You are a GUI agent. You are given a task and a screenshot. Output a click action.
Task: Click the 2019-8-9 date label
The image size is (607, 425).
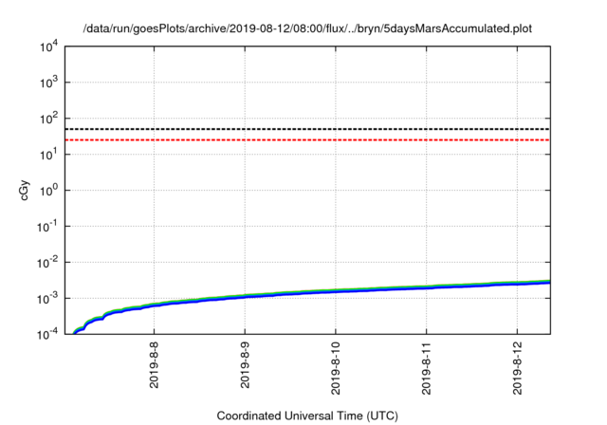click(245, 365)
